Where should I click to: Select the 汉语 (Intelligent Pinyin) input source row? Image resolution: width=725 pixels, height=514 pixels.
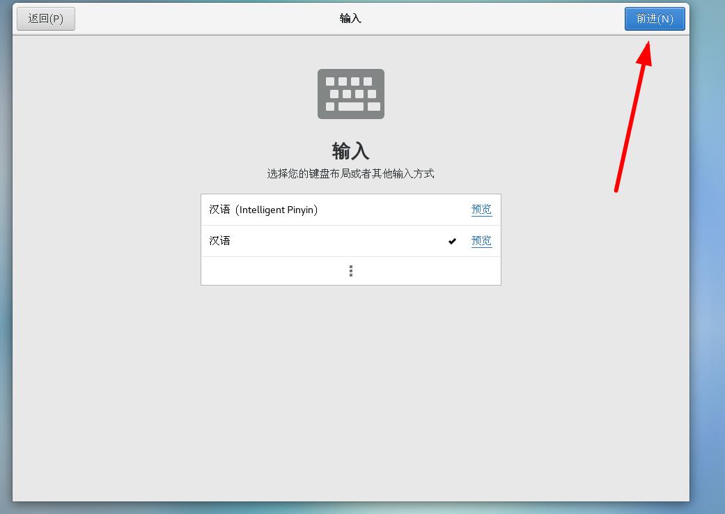tap(313, 209)
